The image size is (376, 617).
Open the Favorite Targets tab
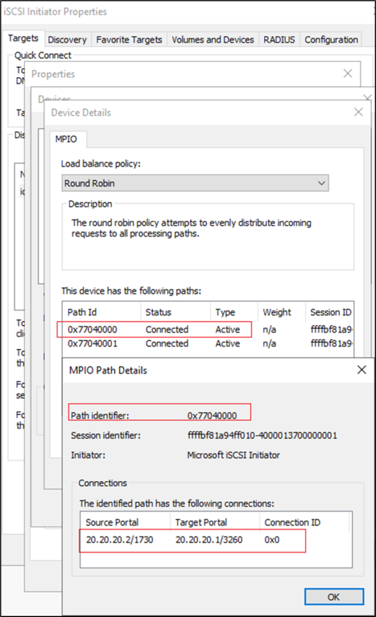(x=129, y=40)
